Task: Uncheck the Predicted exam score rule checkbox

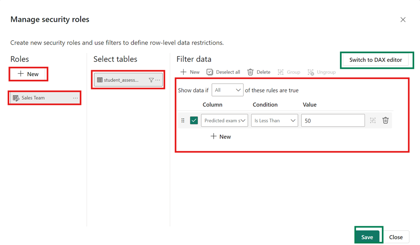Action: [194, 120]
